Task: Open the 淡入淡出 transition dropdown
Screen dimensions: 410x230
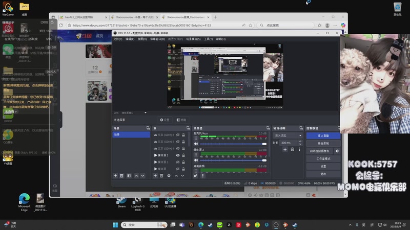Action: point(288,135)
